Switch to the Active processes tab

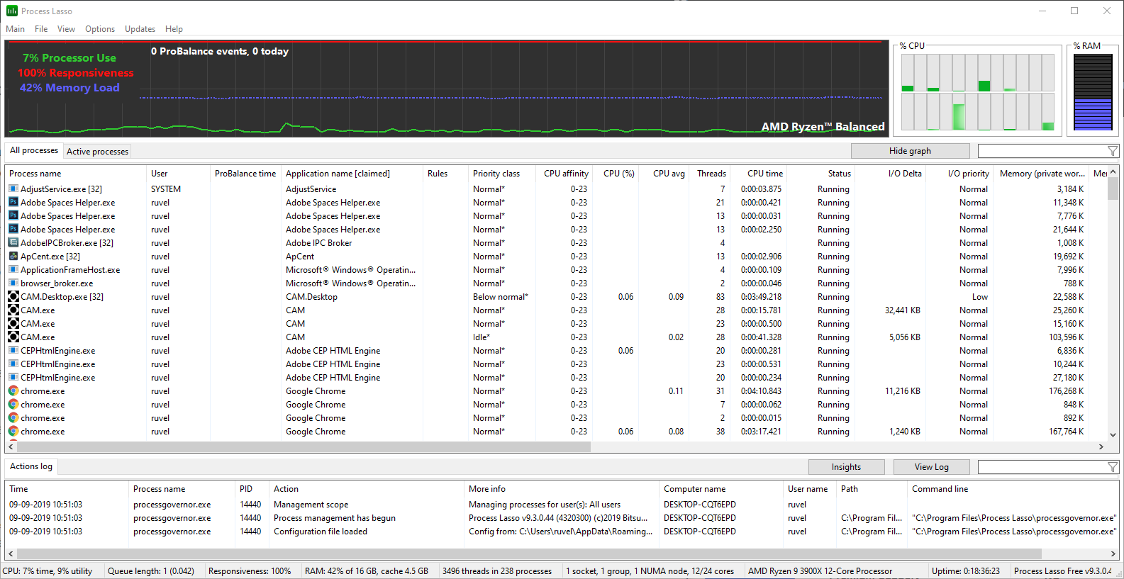click(x=97, y=152)
